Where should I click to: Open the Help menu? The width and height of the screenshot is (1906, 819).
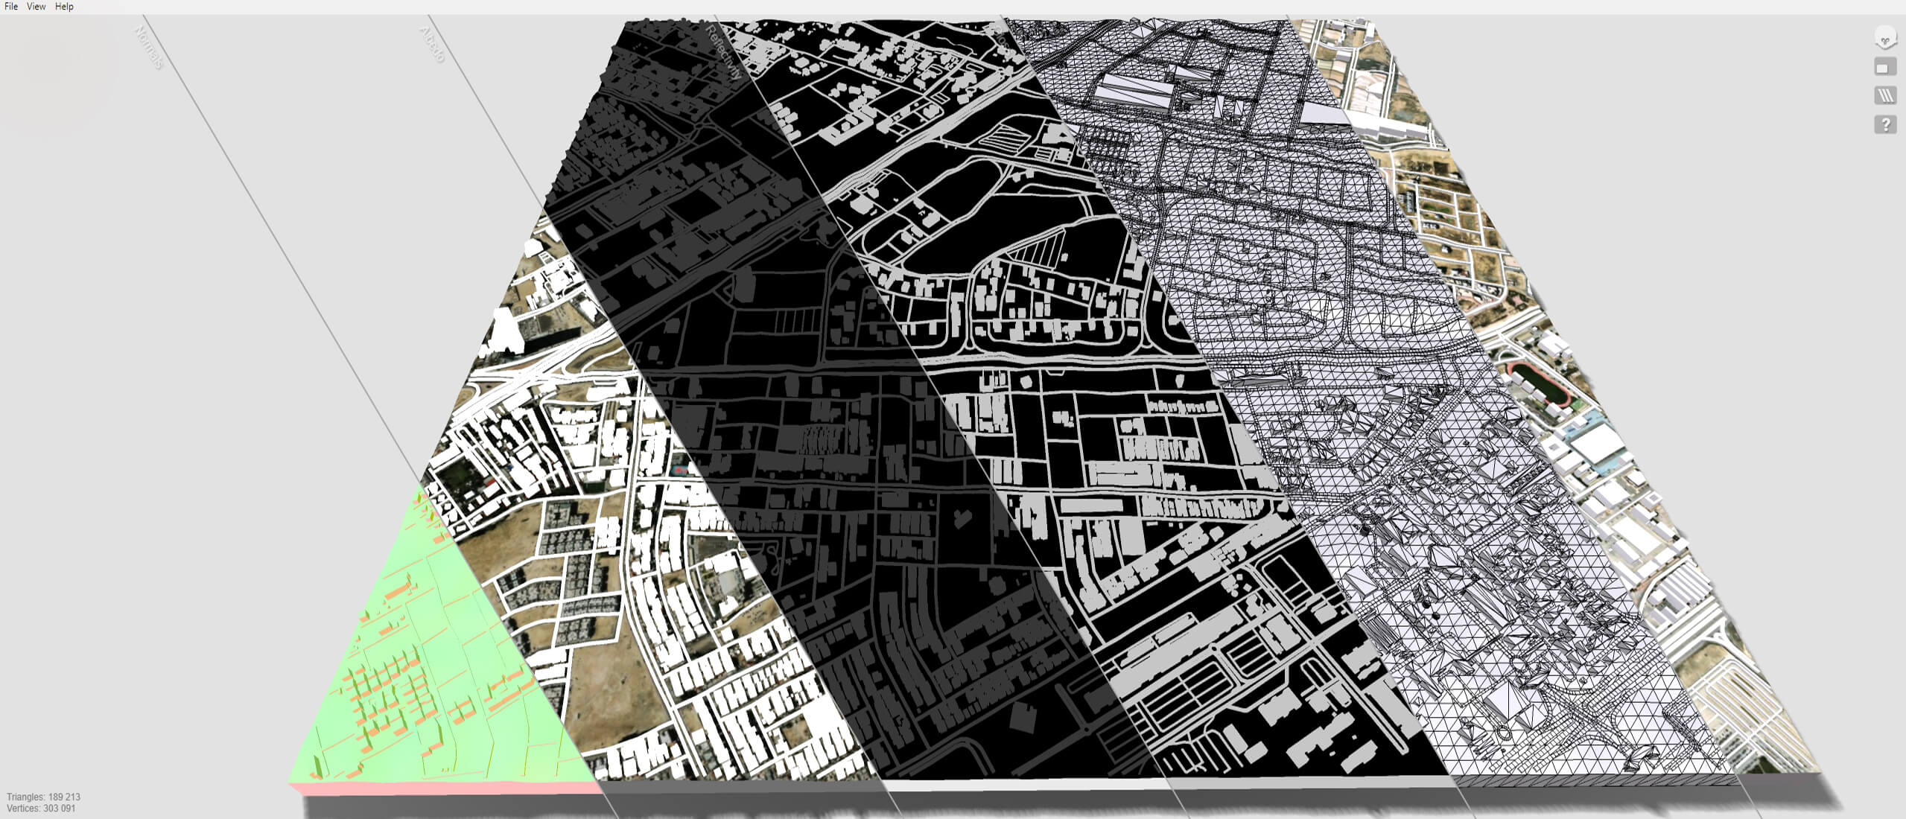tap(64, 7)
